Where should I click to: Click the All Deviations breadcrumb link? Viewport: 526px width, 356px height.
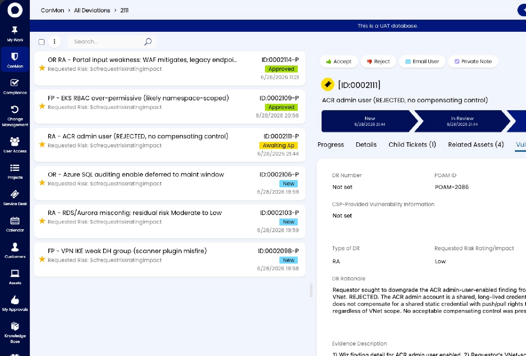click(x=92, y=10)
